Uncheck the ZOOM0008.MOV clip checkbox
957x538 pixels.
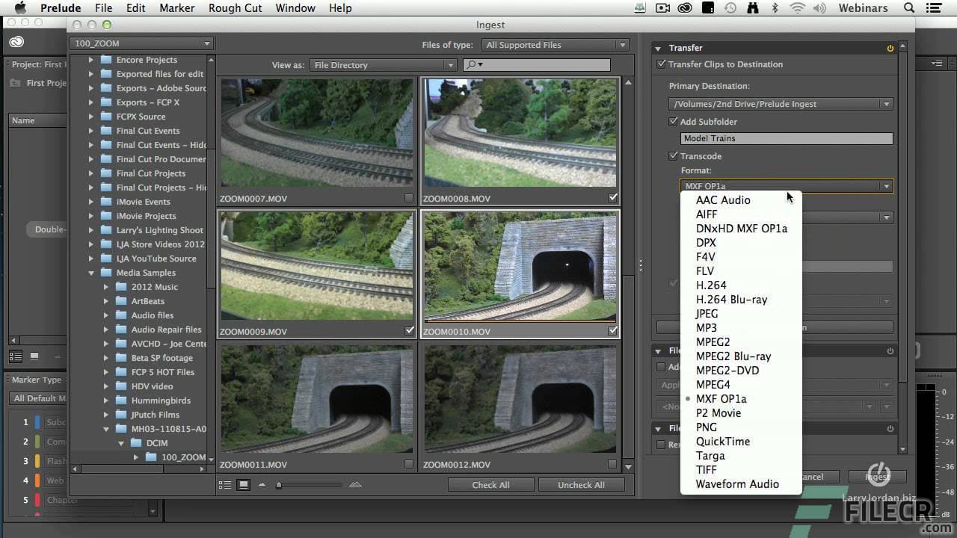point(613,197)
